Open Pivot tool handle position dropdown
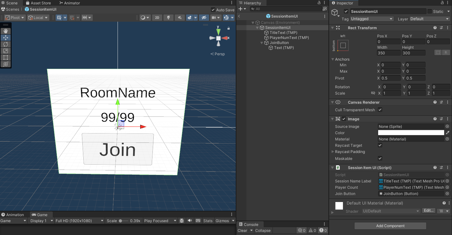Screen dimensions: 452x235 coord(15,18)
